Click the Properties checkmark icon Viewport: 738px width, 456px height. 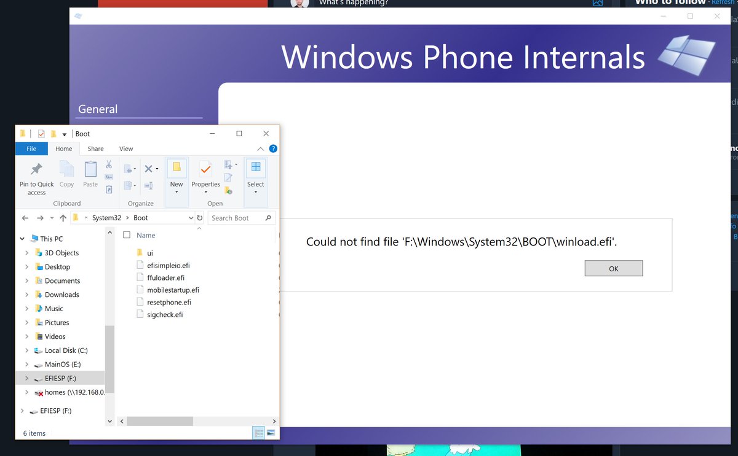point(205,168)
